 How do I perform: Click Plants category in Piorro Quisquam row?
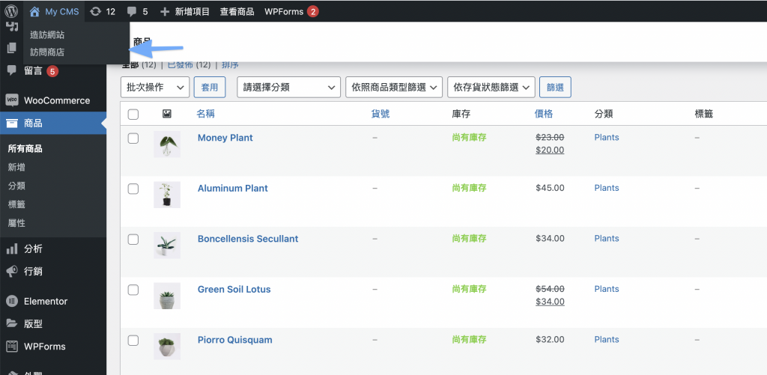(x=607, y=339)
